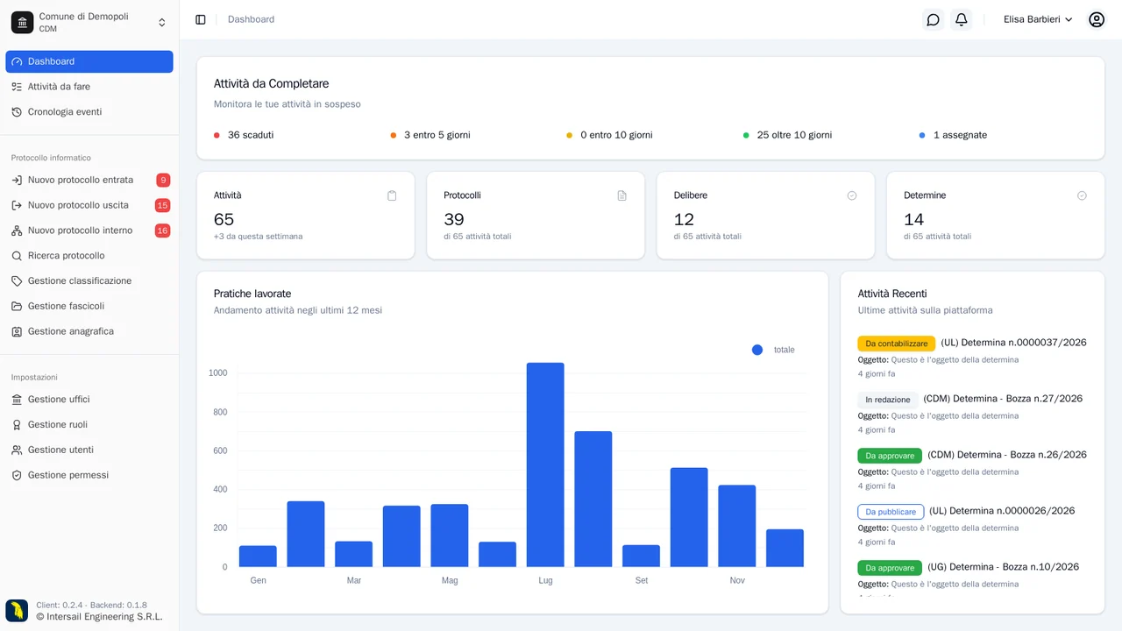1122x631 pixels.
Task: Click the Da pubblicare status tag
Action: [891, 512]
